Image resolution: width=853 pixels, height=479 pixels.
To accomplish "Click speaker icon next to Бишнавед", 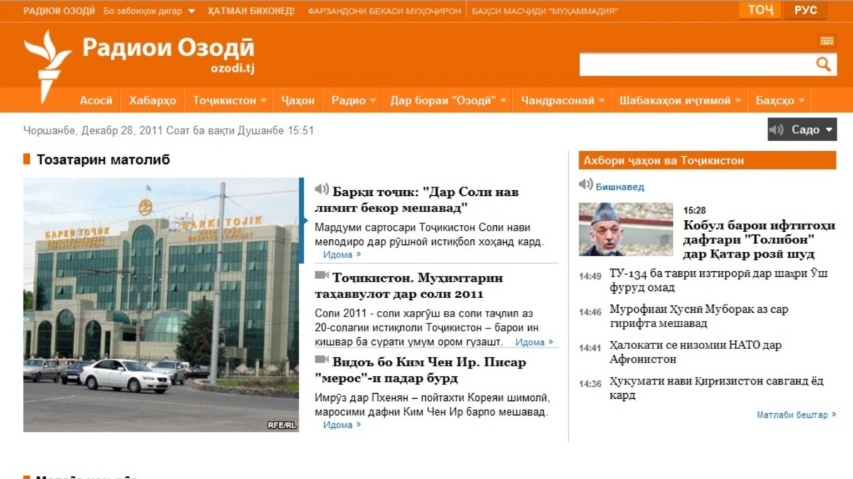I will (586, 185).
